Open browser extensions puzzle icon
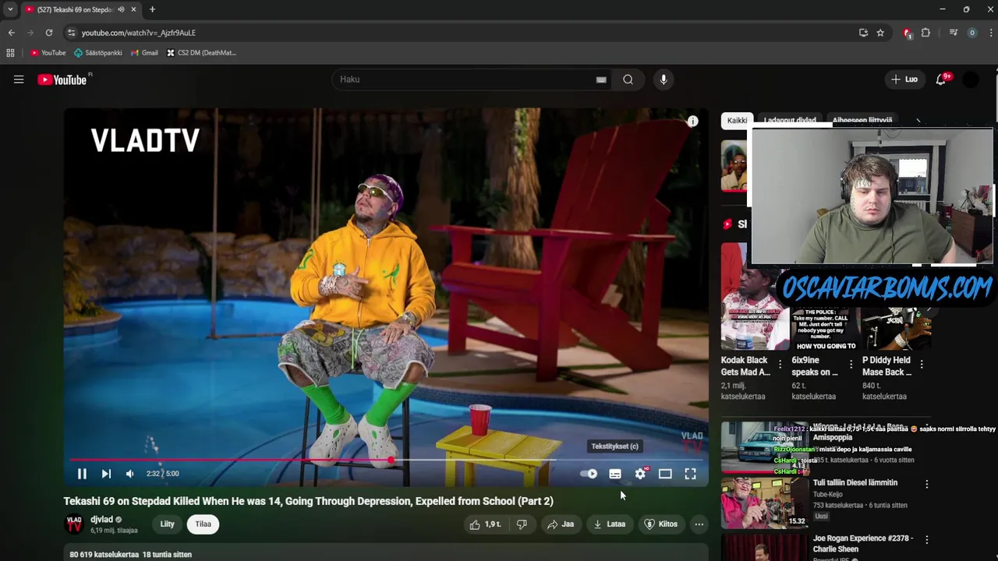The width and height of the screenshot is (998, 561). (925, 33)
